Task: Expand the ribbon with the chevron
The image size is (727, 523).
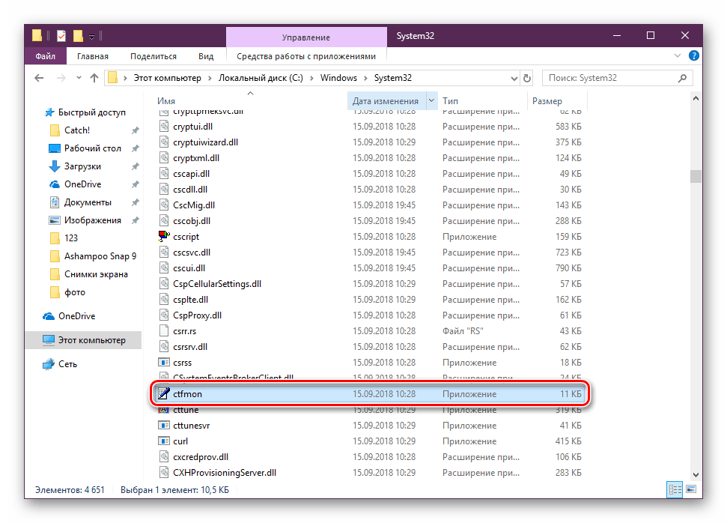Action: click(681, 56)
